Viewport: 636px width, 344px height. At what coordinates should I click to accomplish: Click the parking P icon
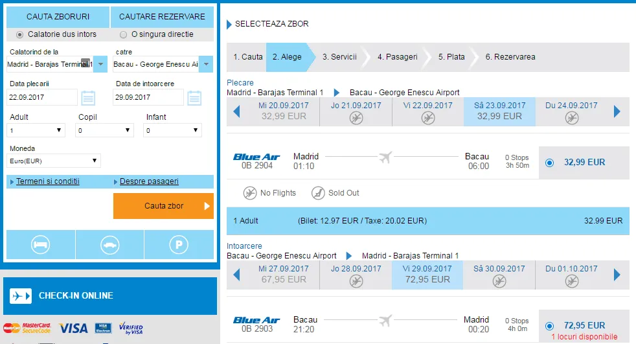(179, 245)
